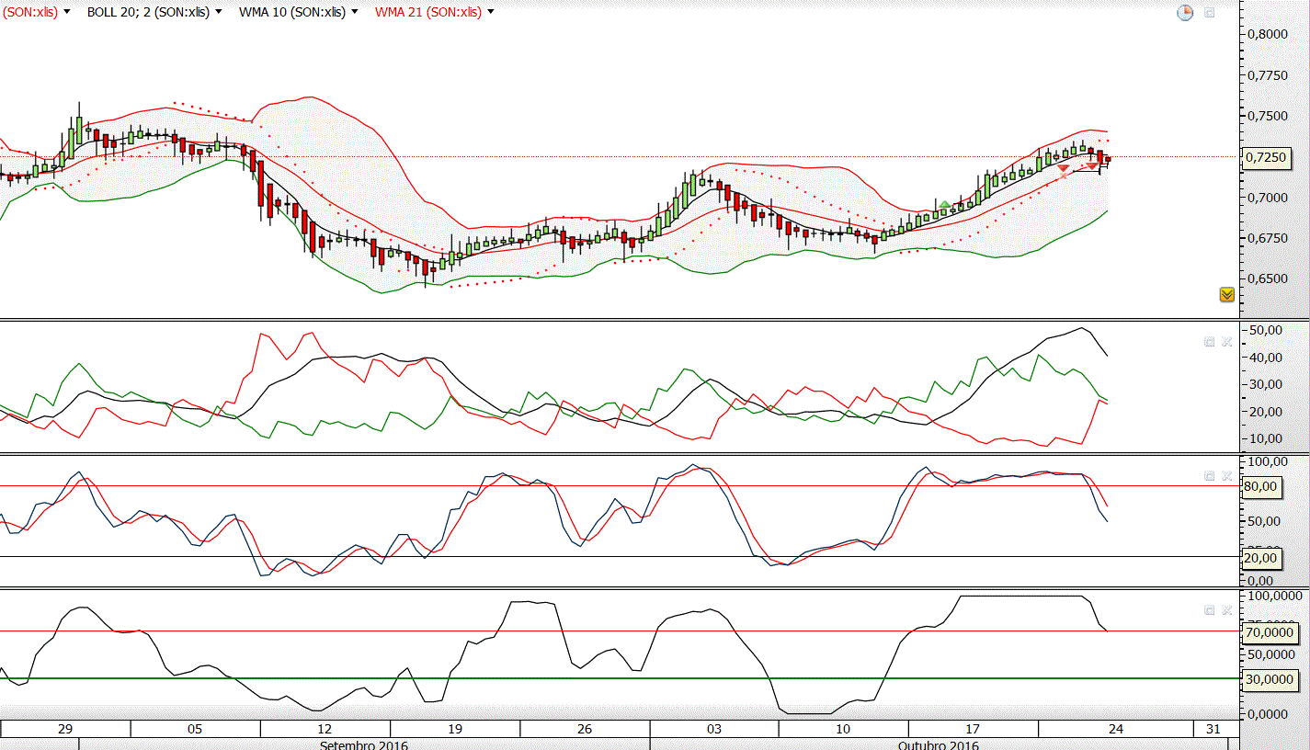Click the 10 date label on time axis
Screen dimensions: 1310x750
click(x=844, y=729)
